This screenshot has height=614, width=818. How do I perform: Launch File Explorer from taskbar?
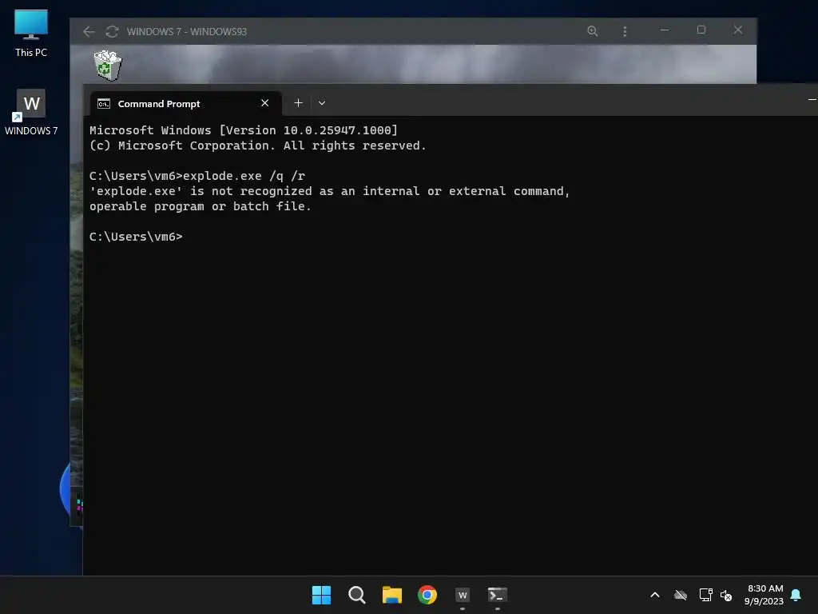click(x=391, y=595)
